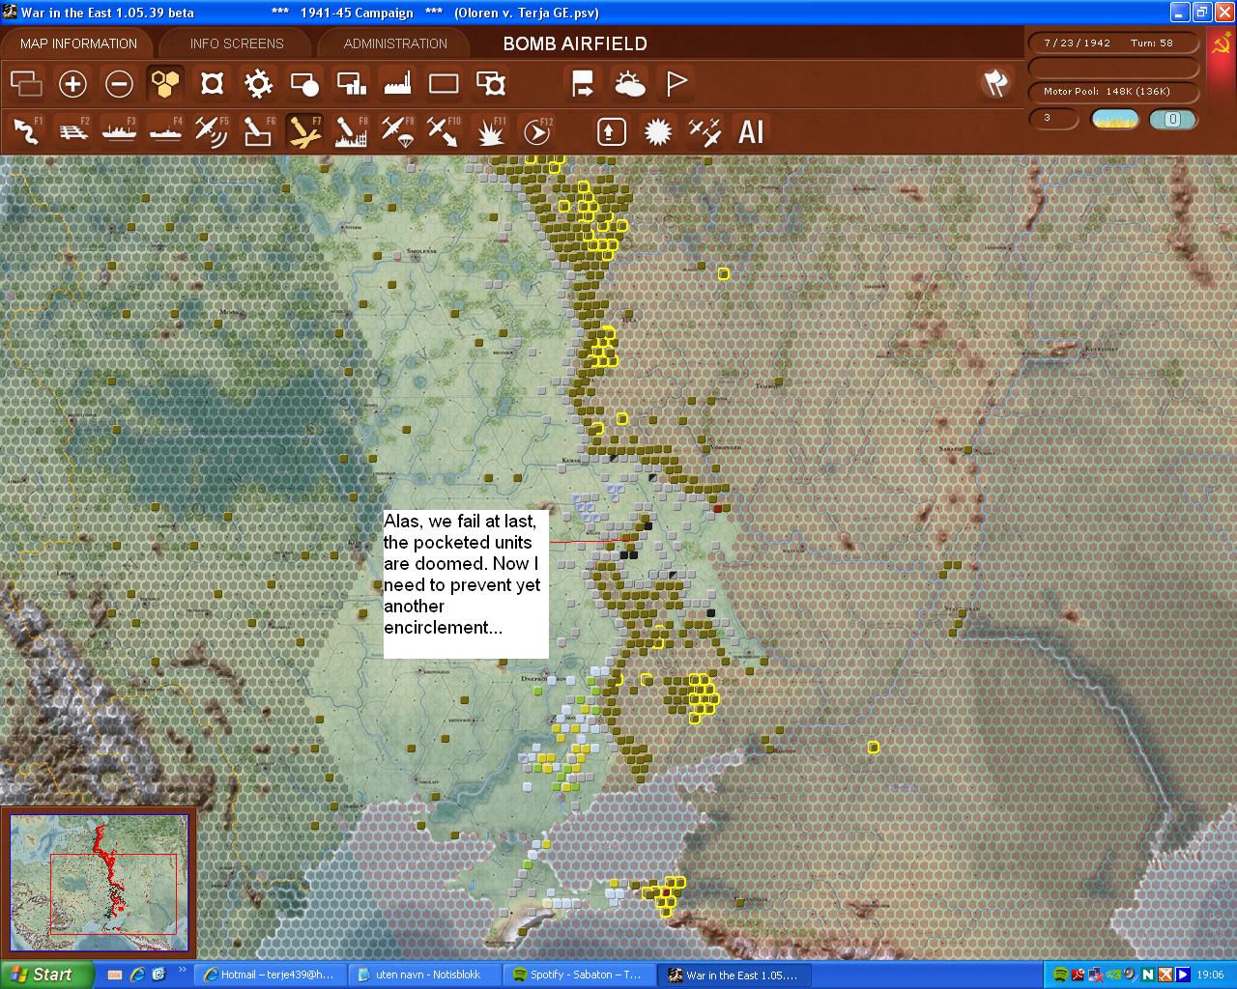Launch Internet Explorer from quick launch
This screenshot has width=1237, height=989.
click(x=136, y=975)
